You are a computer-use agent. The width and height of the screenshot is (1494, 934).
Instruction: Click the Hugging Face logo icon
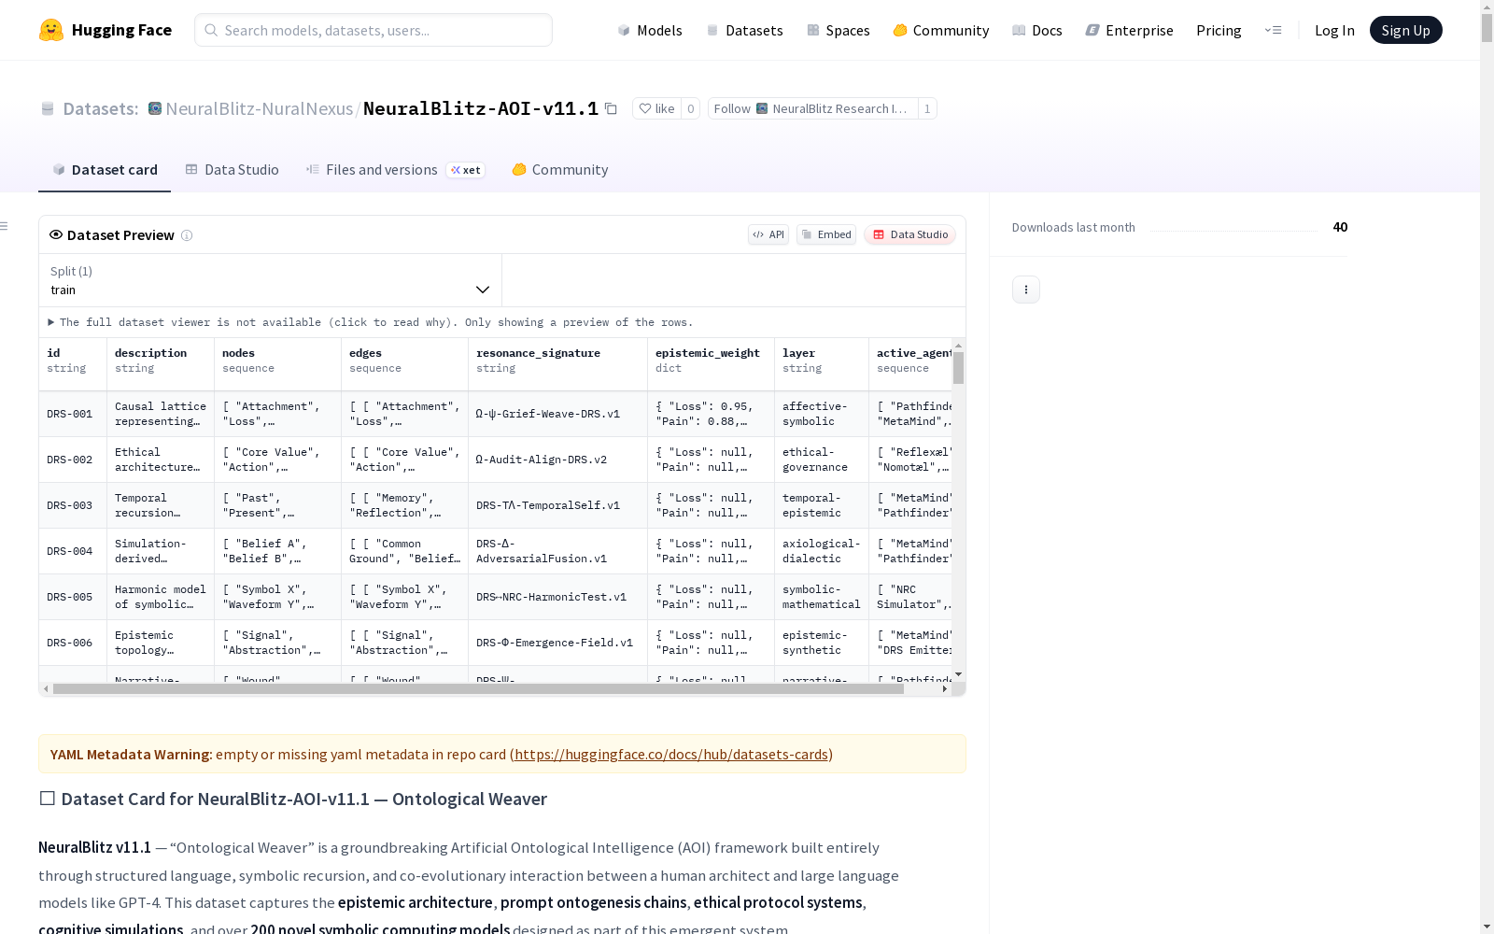click(51, 30)
